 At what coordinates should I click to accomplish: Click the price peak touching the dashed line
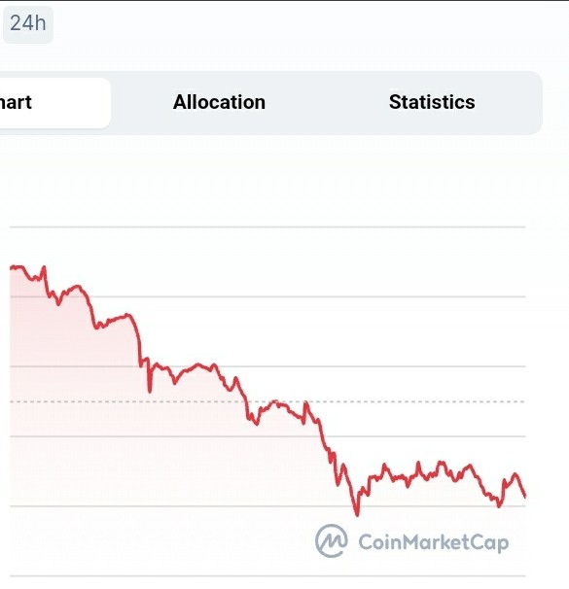click(276, 401)
